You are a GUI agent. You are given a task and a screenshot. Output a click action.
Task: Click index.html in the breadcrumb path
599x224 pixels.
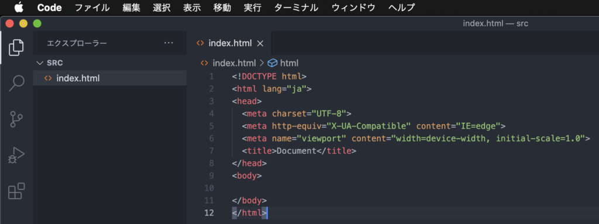coord(234,63)
